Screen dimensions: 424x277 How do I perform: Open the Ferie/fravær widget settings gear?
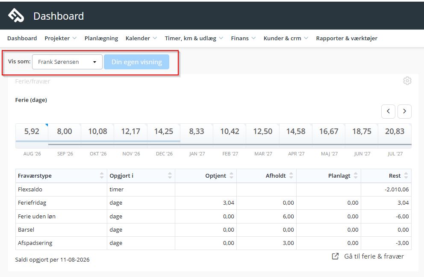(407, 80)
